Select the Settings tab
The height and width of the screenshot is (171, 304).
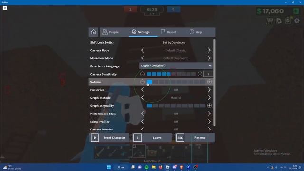(x=141, y=32)
